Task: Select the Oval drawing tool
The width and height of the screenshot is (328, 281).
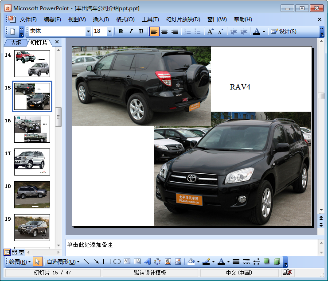Action: pos(117,261)
